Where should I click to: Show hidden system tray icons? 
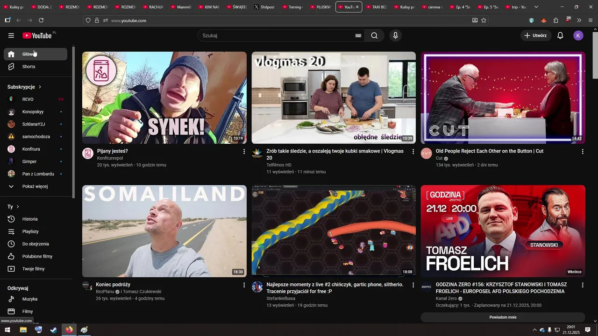[x=534, y=330]
